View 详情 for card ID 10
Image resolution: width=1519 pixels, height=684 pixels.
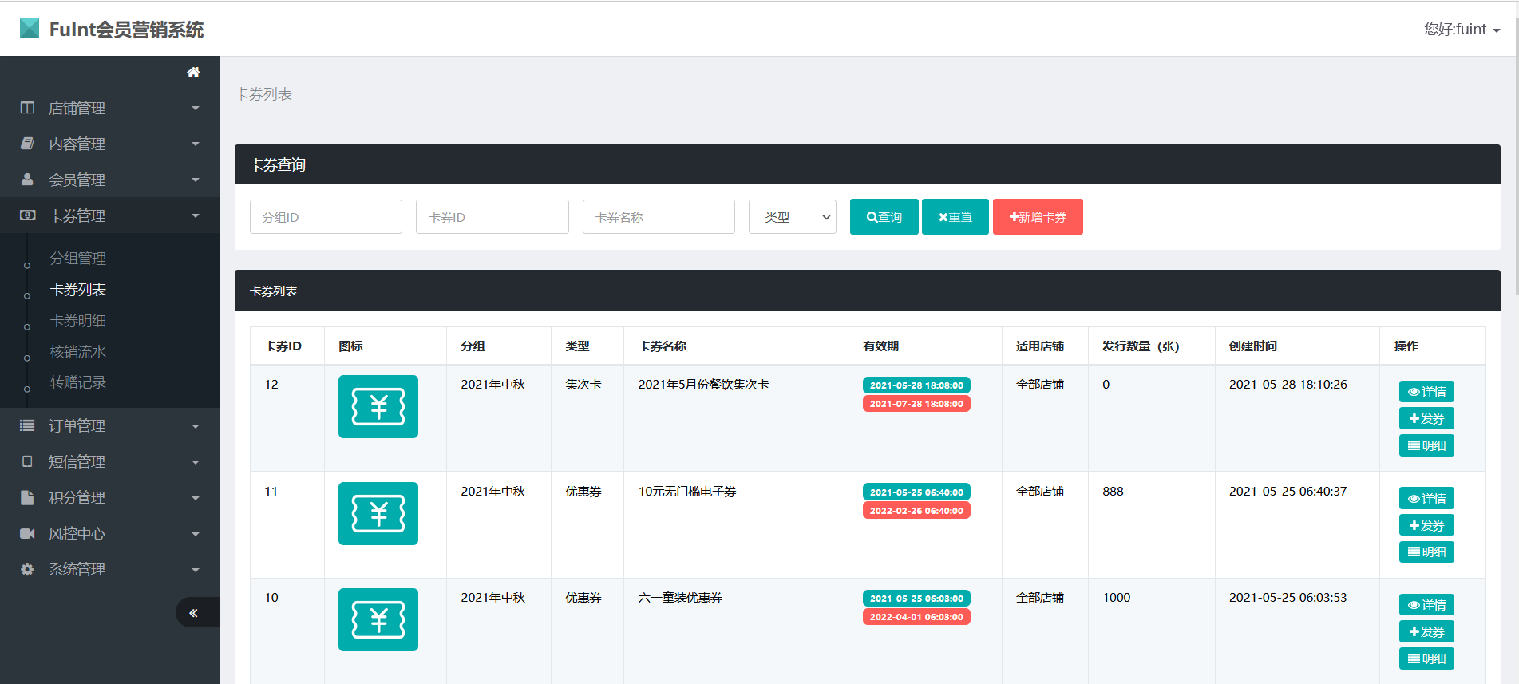coord(1426,605)
